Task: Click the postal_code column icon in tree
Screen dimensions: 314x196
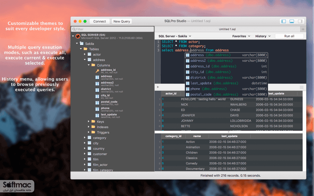Action: pos(97,103)
